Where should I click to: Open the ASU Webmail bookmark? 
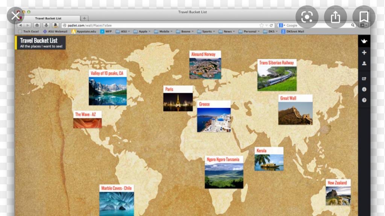tap(55, 31)
